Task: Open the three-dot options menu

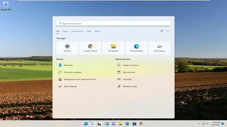Action: [x=168, y=31]
